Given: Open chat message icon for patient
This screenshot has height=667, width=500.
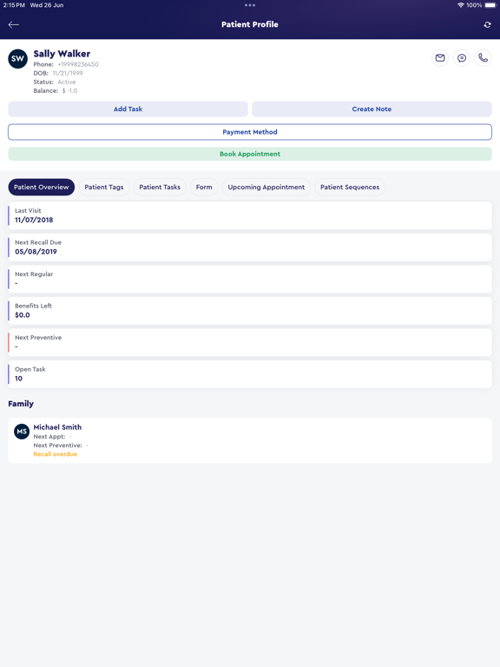Looking at the screenshot, I should pyautogui.click(x=462, y=58).
